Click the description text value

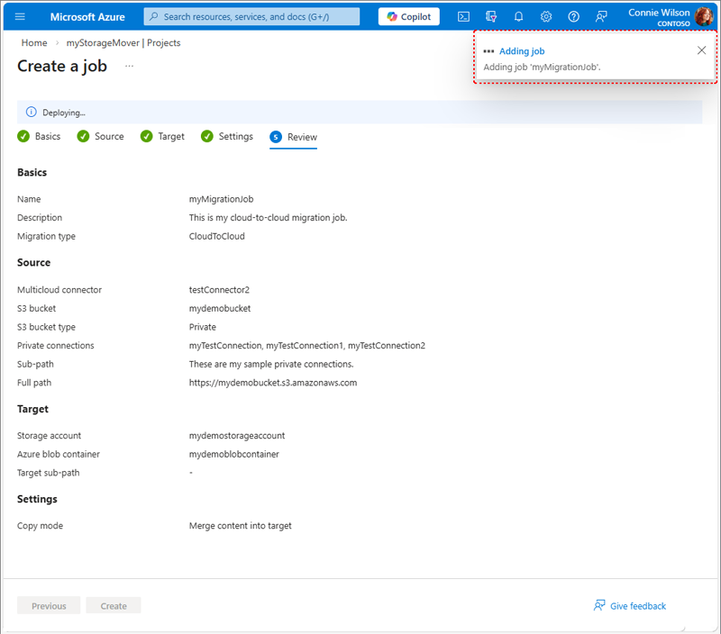point(268,218)
